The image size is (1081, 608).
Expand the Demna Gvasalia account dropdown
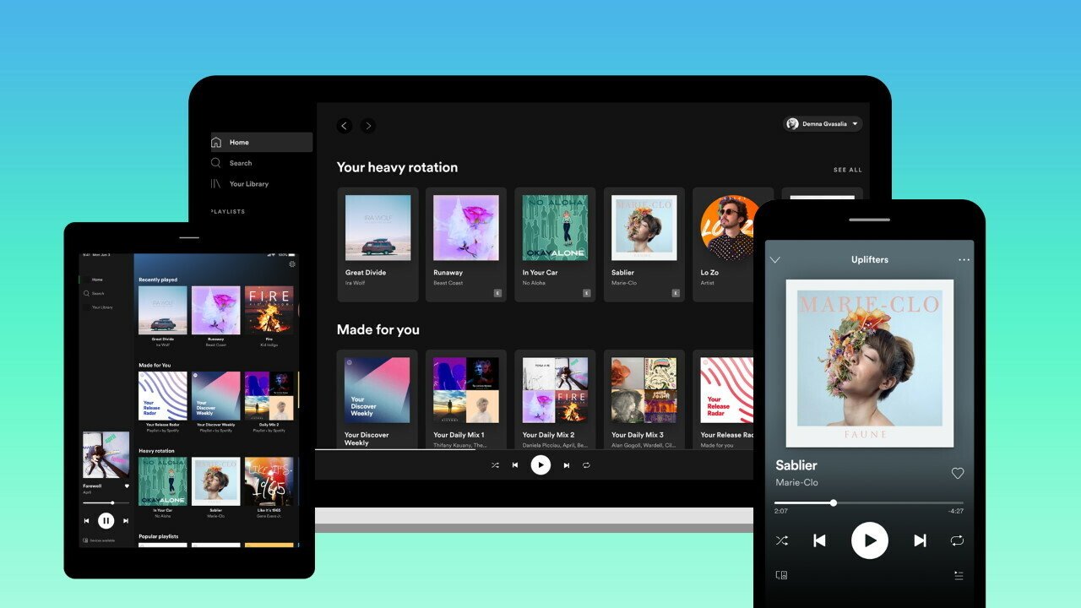(823, 123)
